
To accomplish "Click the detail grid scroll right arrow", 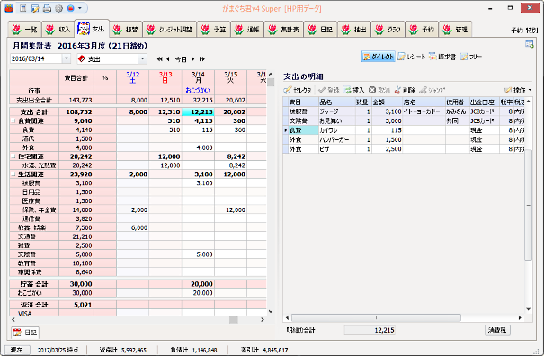I will [520, 317].
